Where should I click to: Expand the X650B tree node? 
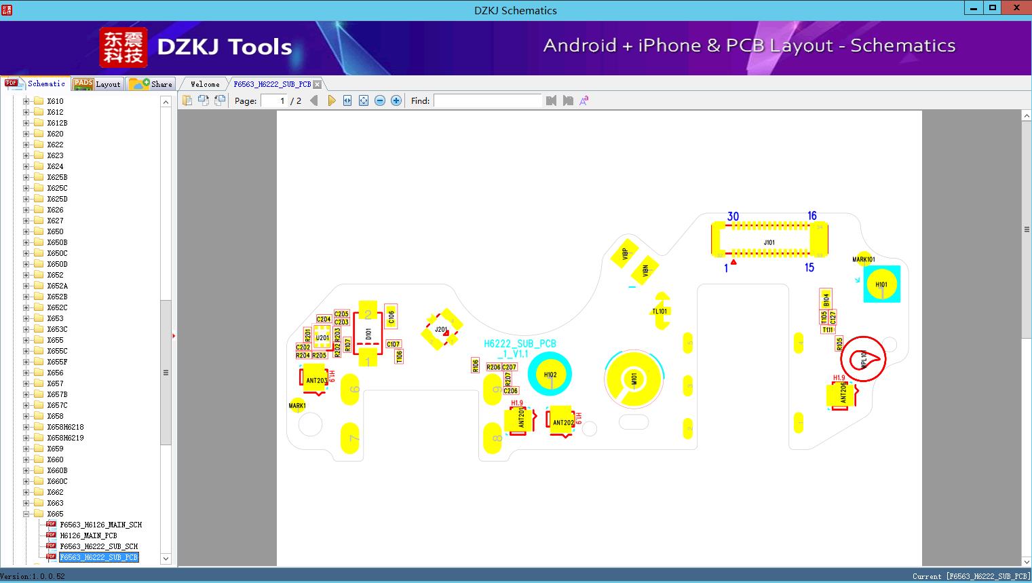(x=26, y=242)
